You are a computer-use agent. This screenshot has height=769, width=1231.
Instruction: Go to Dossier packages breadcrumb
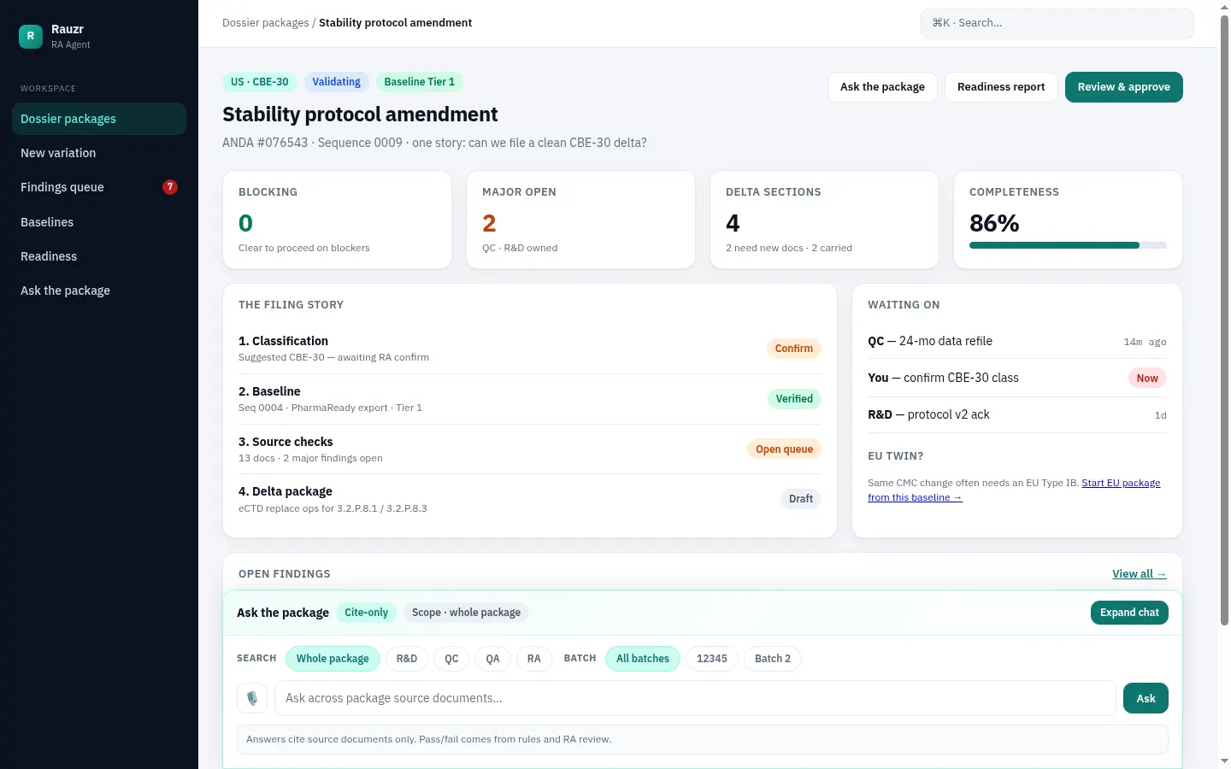point(266,23)
